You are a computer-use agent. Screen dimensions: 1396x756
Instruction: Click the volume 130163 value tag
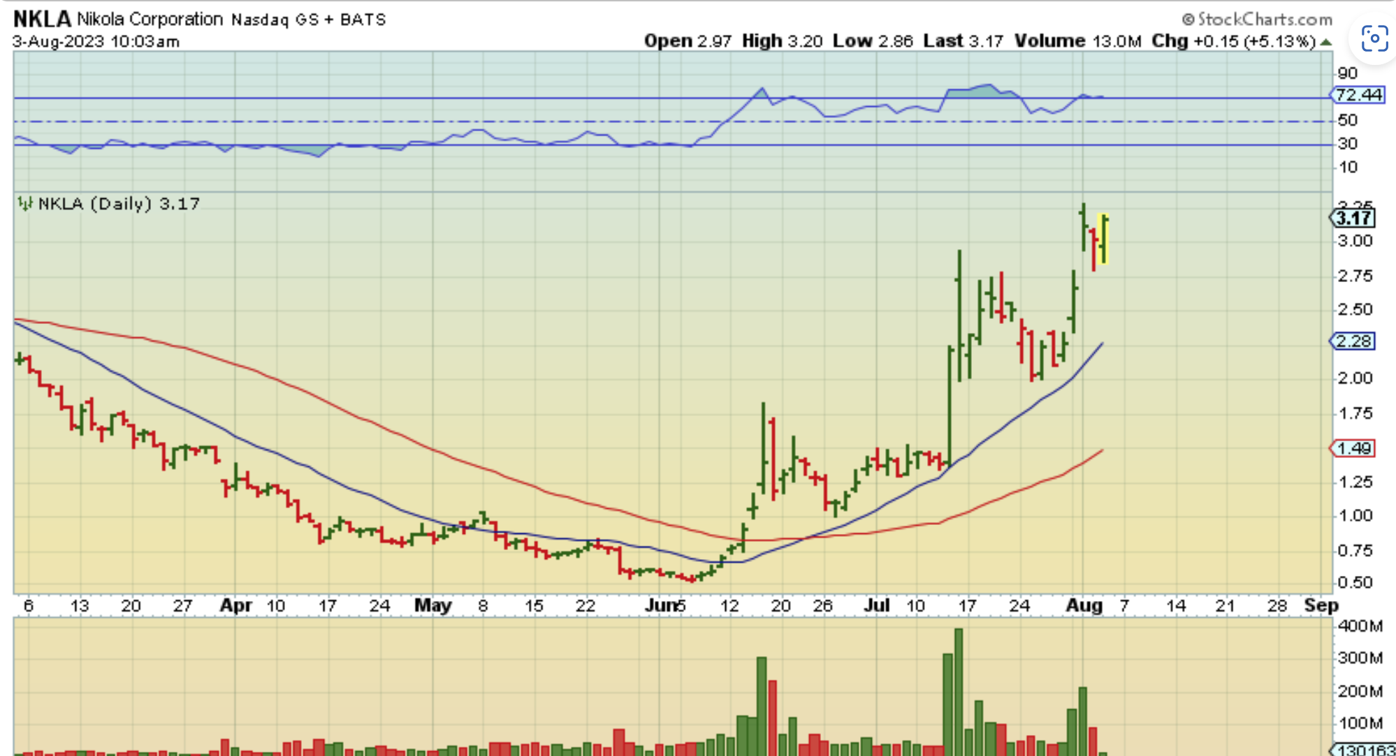pos(1365,750)
